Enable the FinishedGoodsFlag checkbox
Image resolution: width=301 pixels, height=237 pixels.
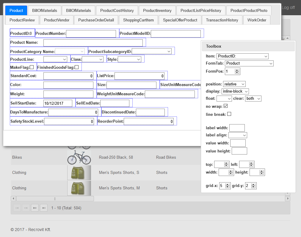click(x=77, y=67)
